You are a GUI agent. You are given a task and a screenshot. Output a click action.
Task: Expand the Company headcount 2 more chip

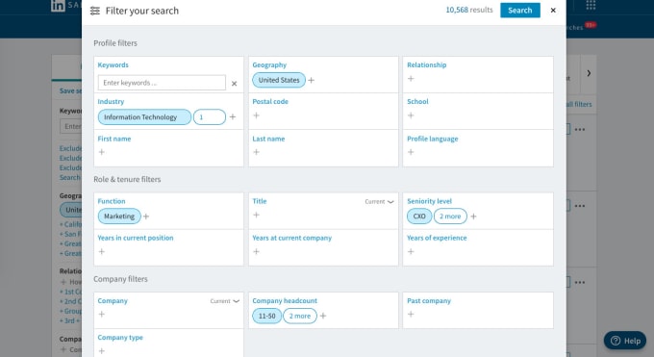[300, 316]
